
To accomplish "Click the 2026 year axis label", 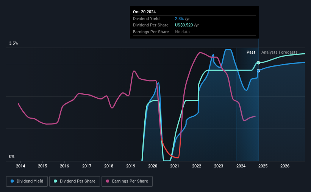I will 285,166.
